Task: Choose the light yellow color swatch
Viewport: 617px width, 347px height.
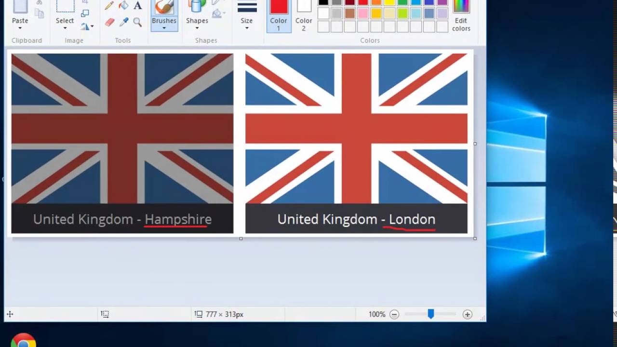Action: point(389,13)
